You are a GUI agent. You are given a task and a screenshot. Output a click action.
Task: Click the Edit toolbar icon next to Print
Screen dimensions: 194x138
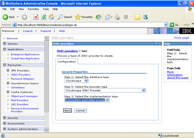126,17
